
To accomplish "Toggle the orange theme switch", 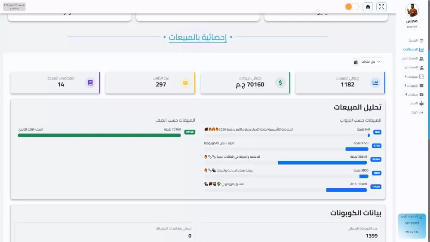I will point(352,7).
